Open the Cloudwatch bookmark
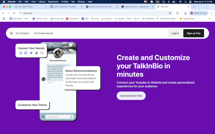The image size is (215, 134). pyautogui.click(x=73, y=18)
